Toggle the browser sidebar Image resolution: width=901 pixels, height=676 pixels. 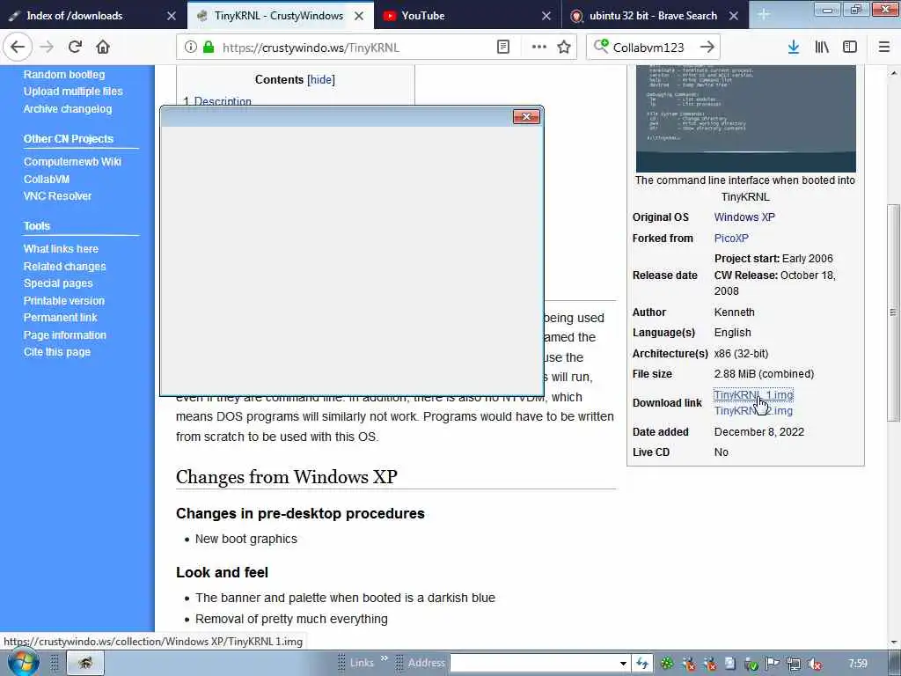[850, 48]
